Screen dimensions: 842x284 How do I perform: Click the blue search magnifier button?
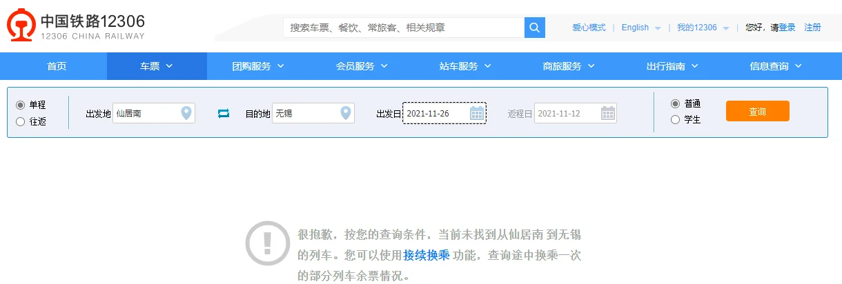(x=535, y=28)
